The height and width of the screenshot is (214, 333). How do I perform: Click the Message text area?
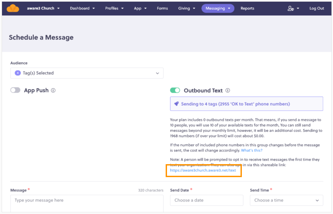pos(87,203)
